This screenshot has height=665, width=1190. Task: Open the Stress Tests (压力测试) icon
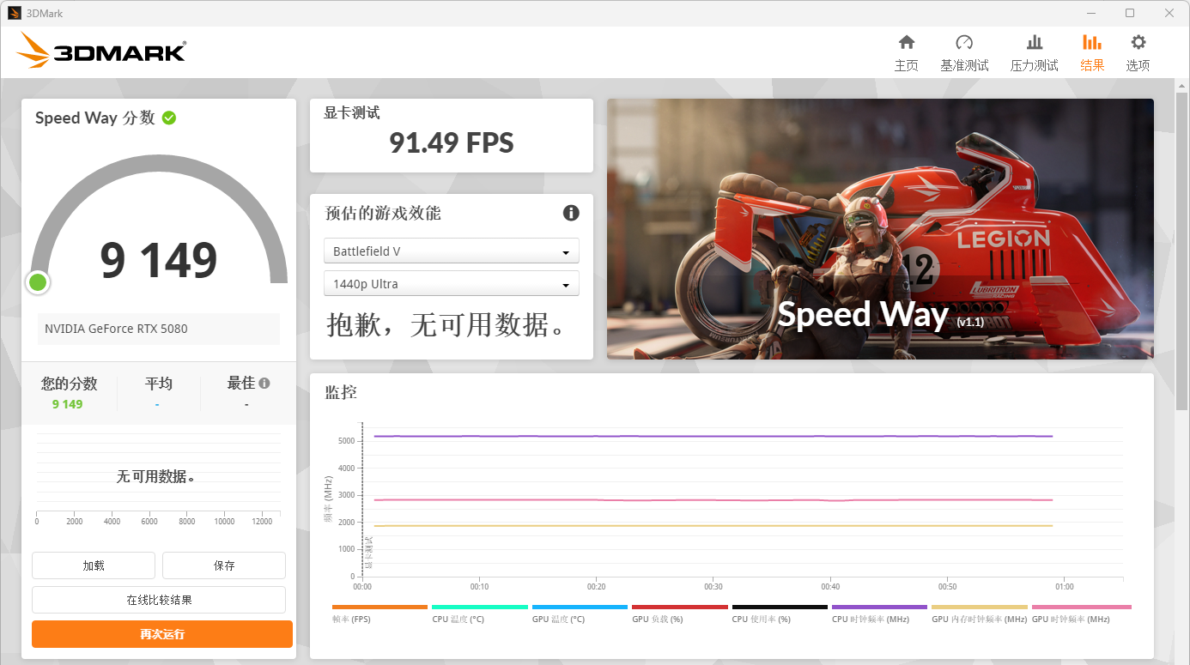[x=1035, y=42]
